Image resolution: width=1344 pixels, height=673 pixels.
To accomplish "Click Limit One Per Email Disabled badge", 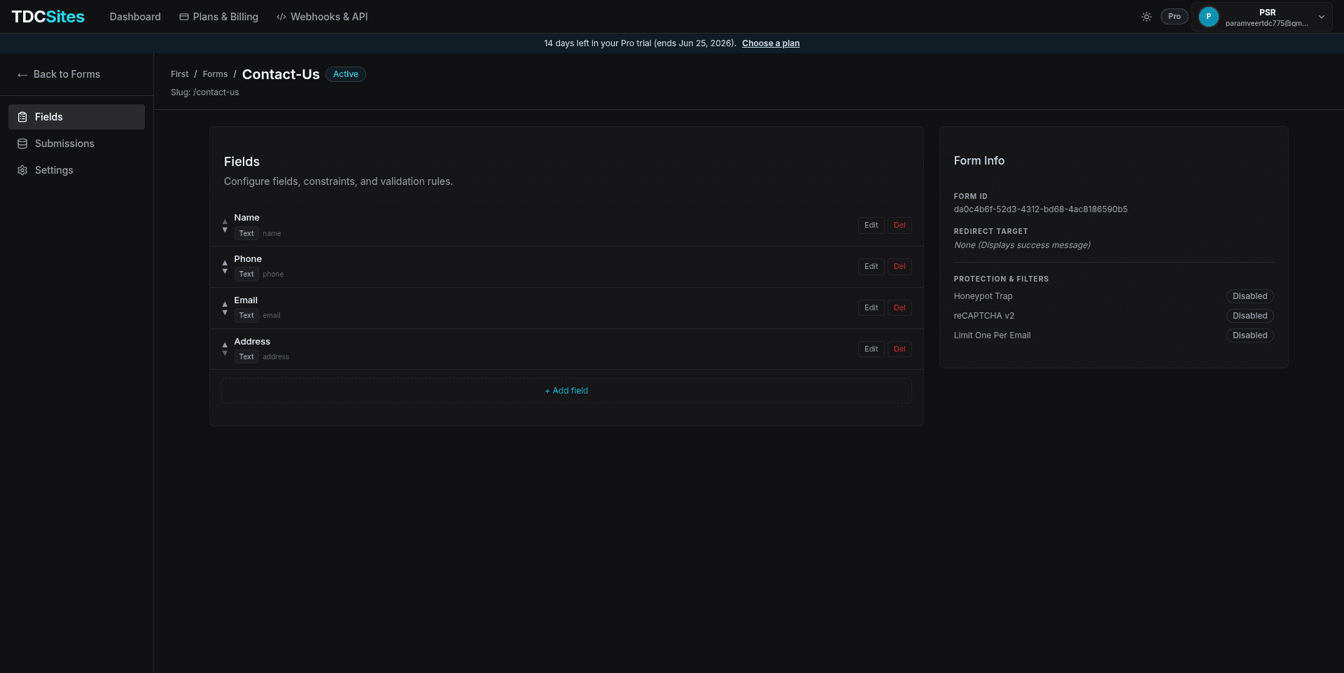I will pyautogui.click(x=1249, y=335).
